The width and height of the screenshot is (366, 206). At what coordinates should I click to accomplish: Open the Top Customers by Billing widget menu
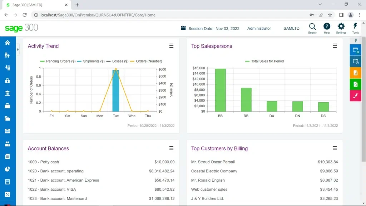[x=335, y=148]
